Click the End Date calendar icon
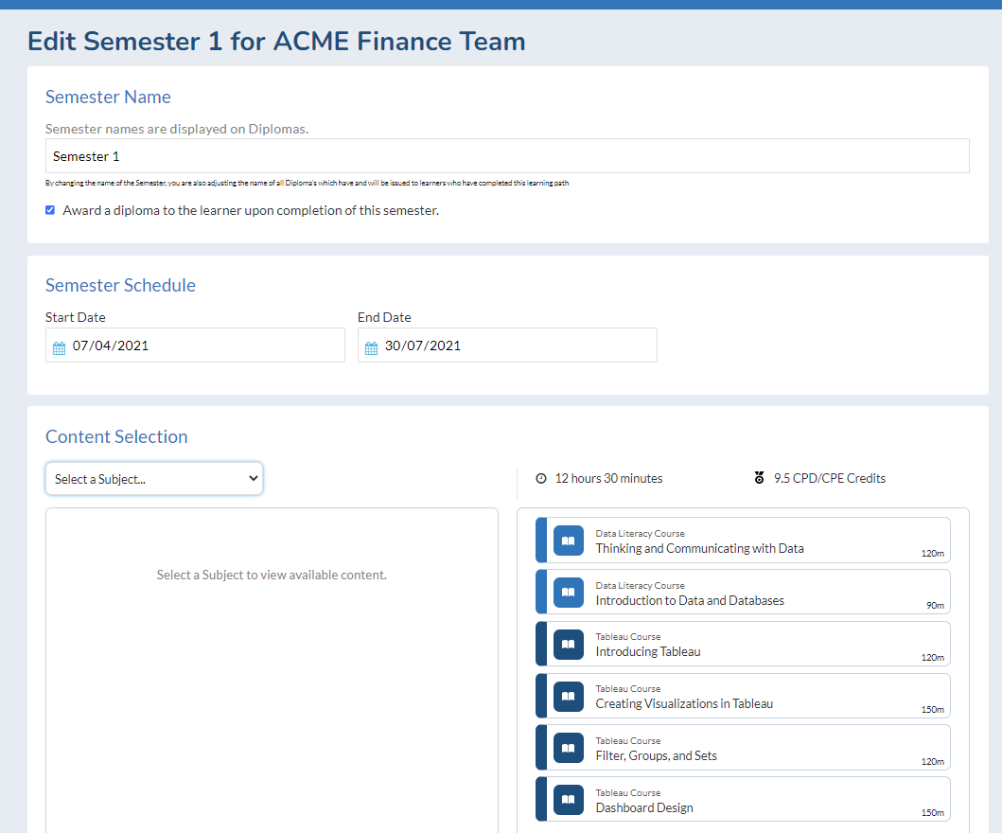 click(x=371, y=347)
